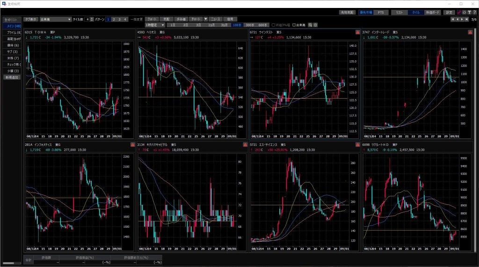This screenshot has width=479, height=267.
Task: Go to the first page of tiles
Action: click(452, 19)
